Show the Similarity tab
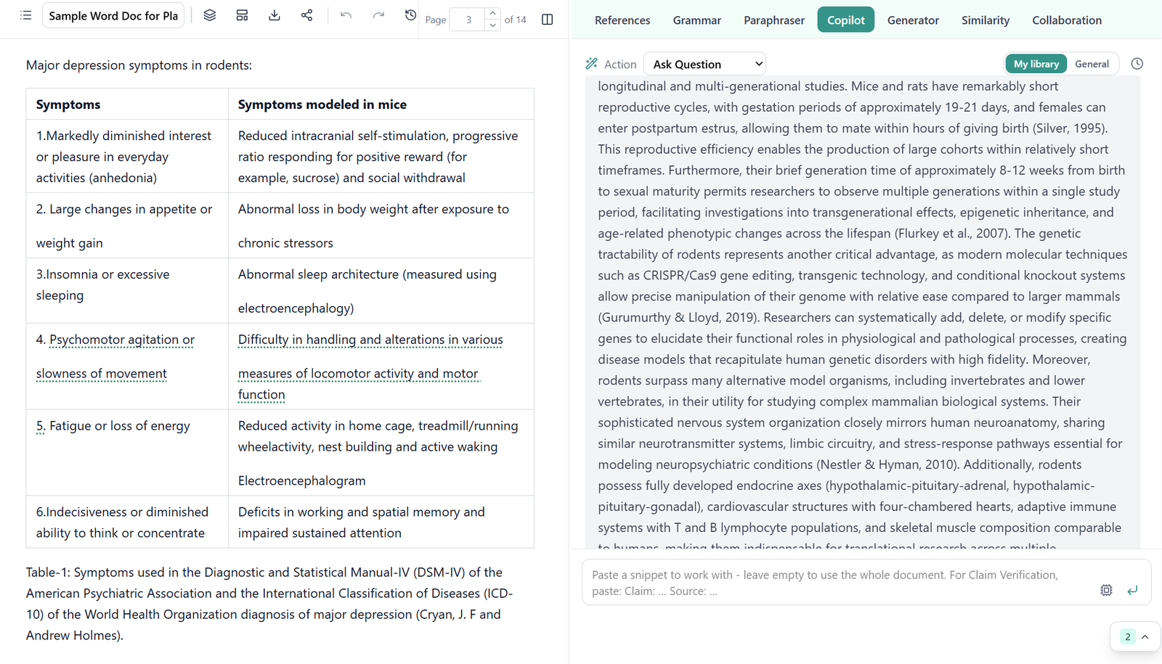The image size is (1162, 664). (986, 20)
